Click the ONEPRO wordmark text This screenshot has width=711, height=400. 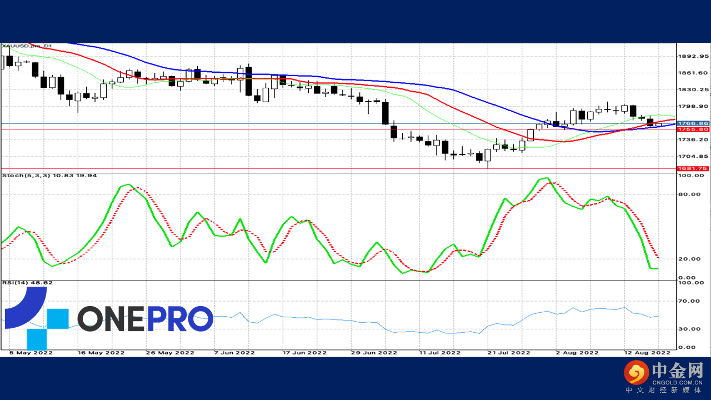145,318
